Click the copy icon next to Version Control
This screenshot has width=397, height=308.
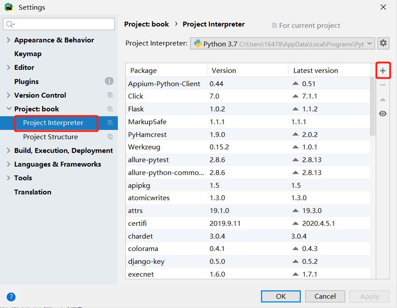(x=110, y=95)
